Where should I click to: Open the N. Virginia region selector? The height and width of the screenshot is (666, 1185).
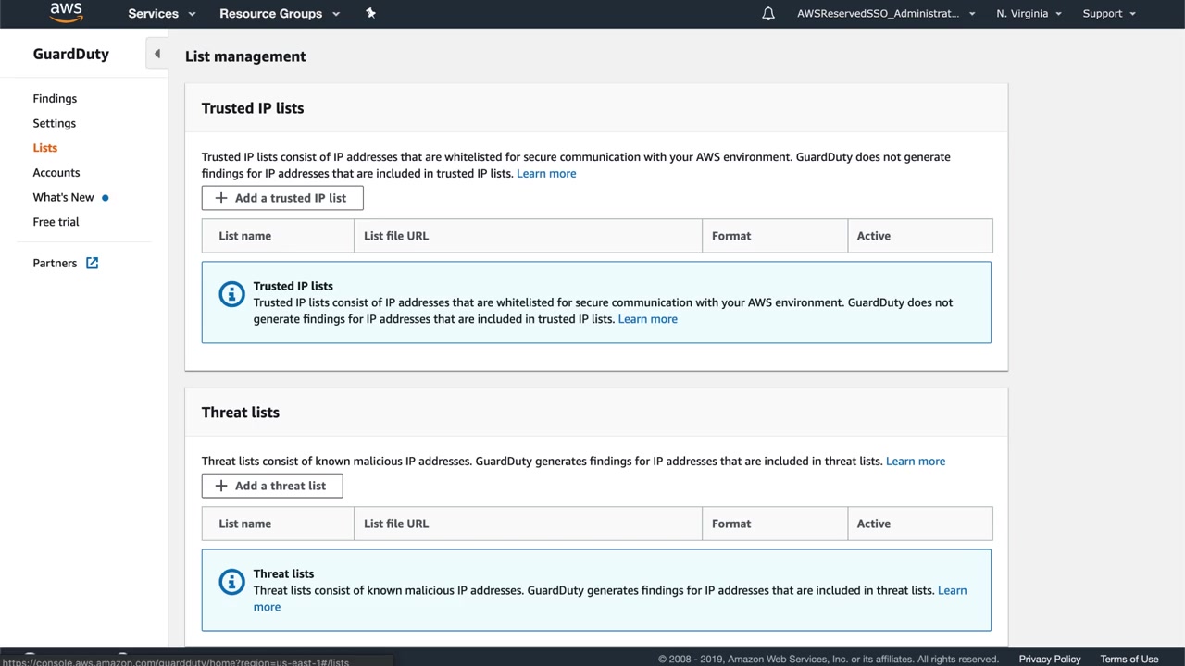(1029, 14)
